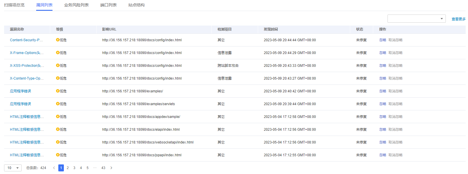The image size is (468, 174).
Task: Click the 发现时间 column header
Action: point(271,29)
